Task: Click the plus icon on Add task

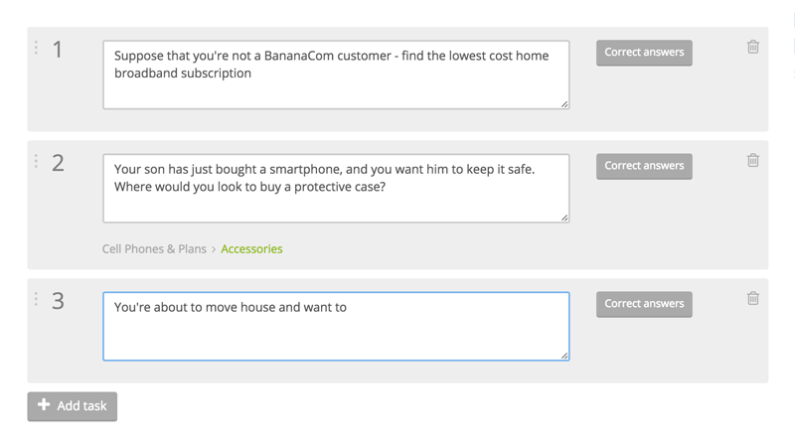Action: (x=44, y=404)
